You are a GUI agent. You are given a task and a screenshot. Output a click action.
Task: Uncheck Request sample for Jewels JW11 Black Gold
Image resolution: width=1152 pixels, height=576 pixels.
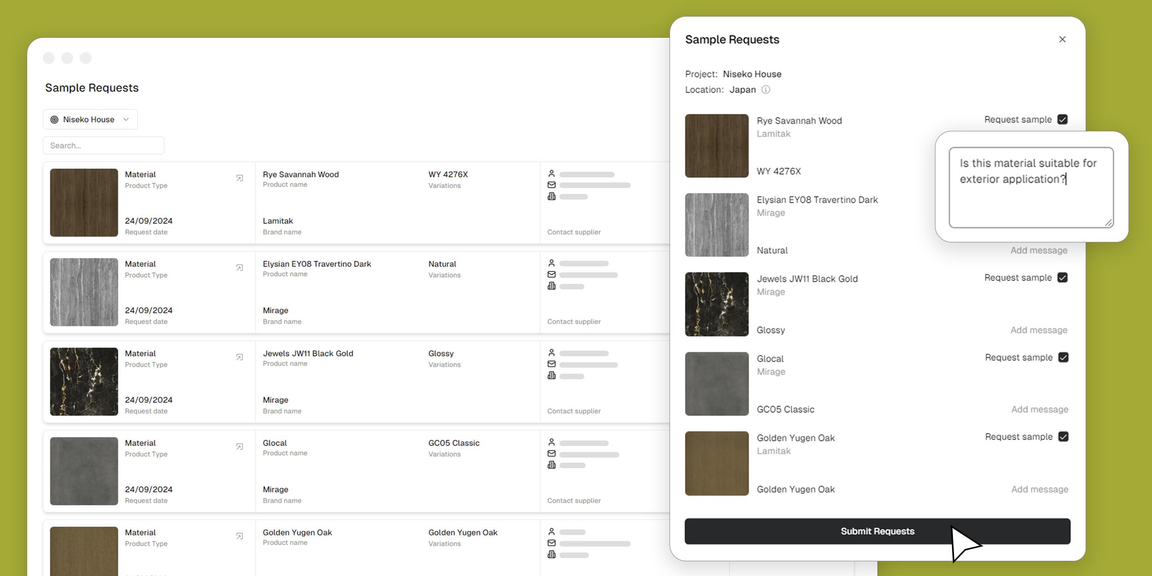[1063, 277]
